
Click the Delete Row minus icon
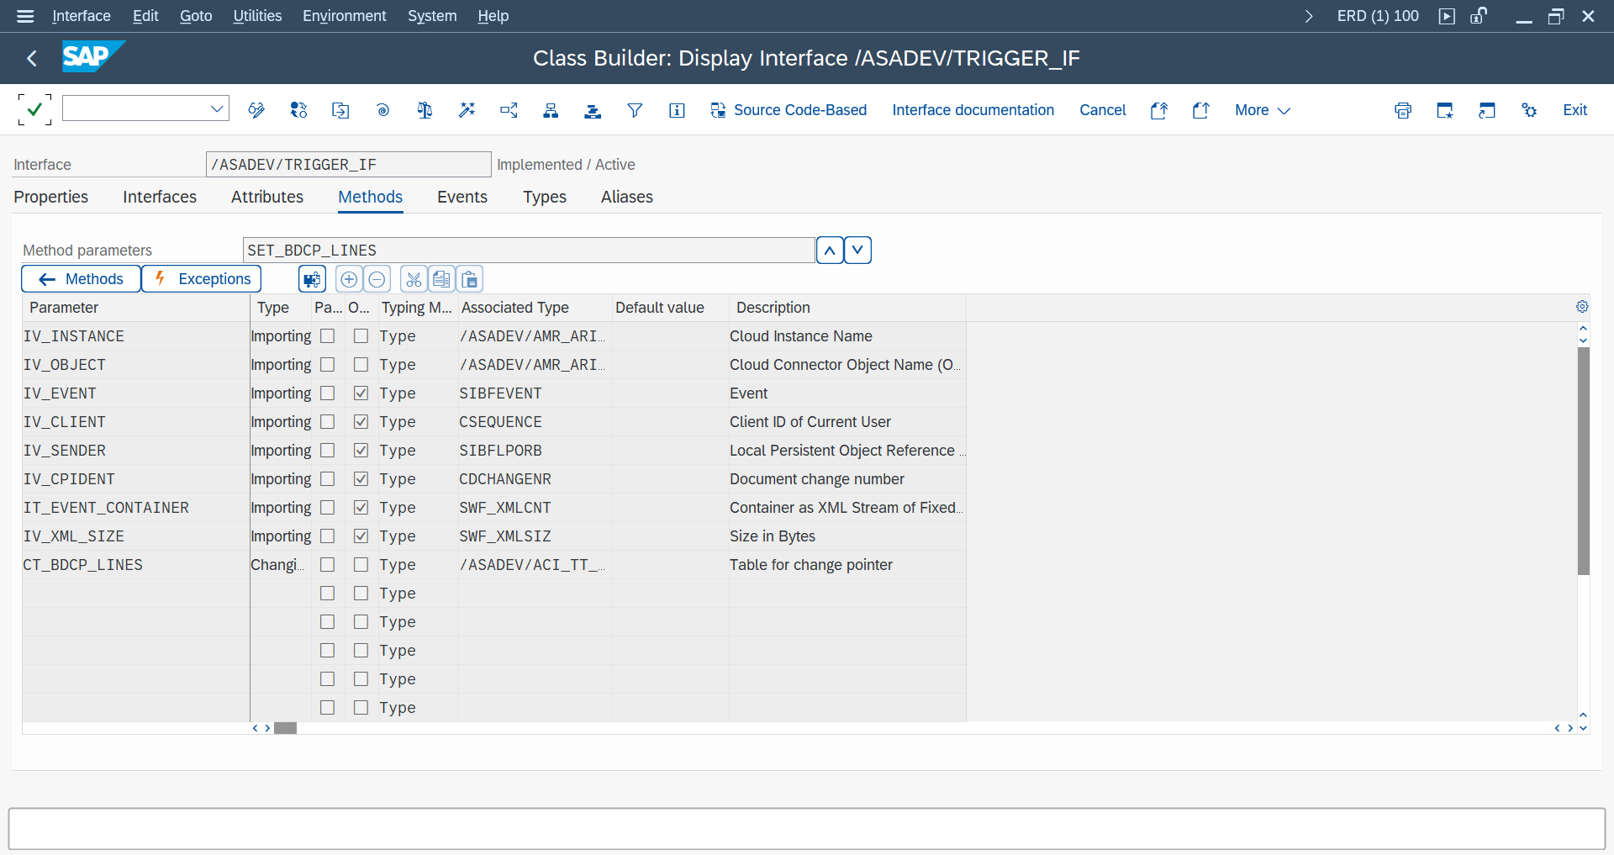[377, 279]
